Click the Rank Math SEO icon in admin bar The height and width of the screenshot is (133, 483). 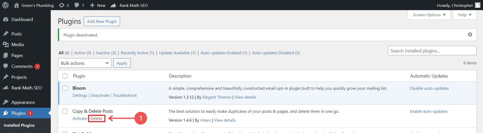(113, 5)
